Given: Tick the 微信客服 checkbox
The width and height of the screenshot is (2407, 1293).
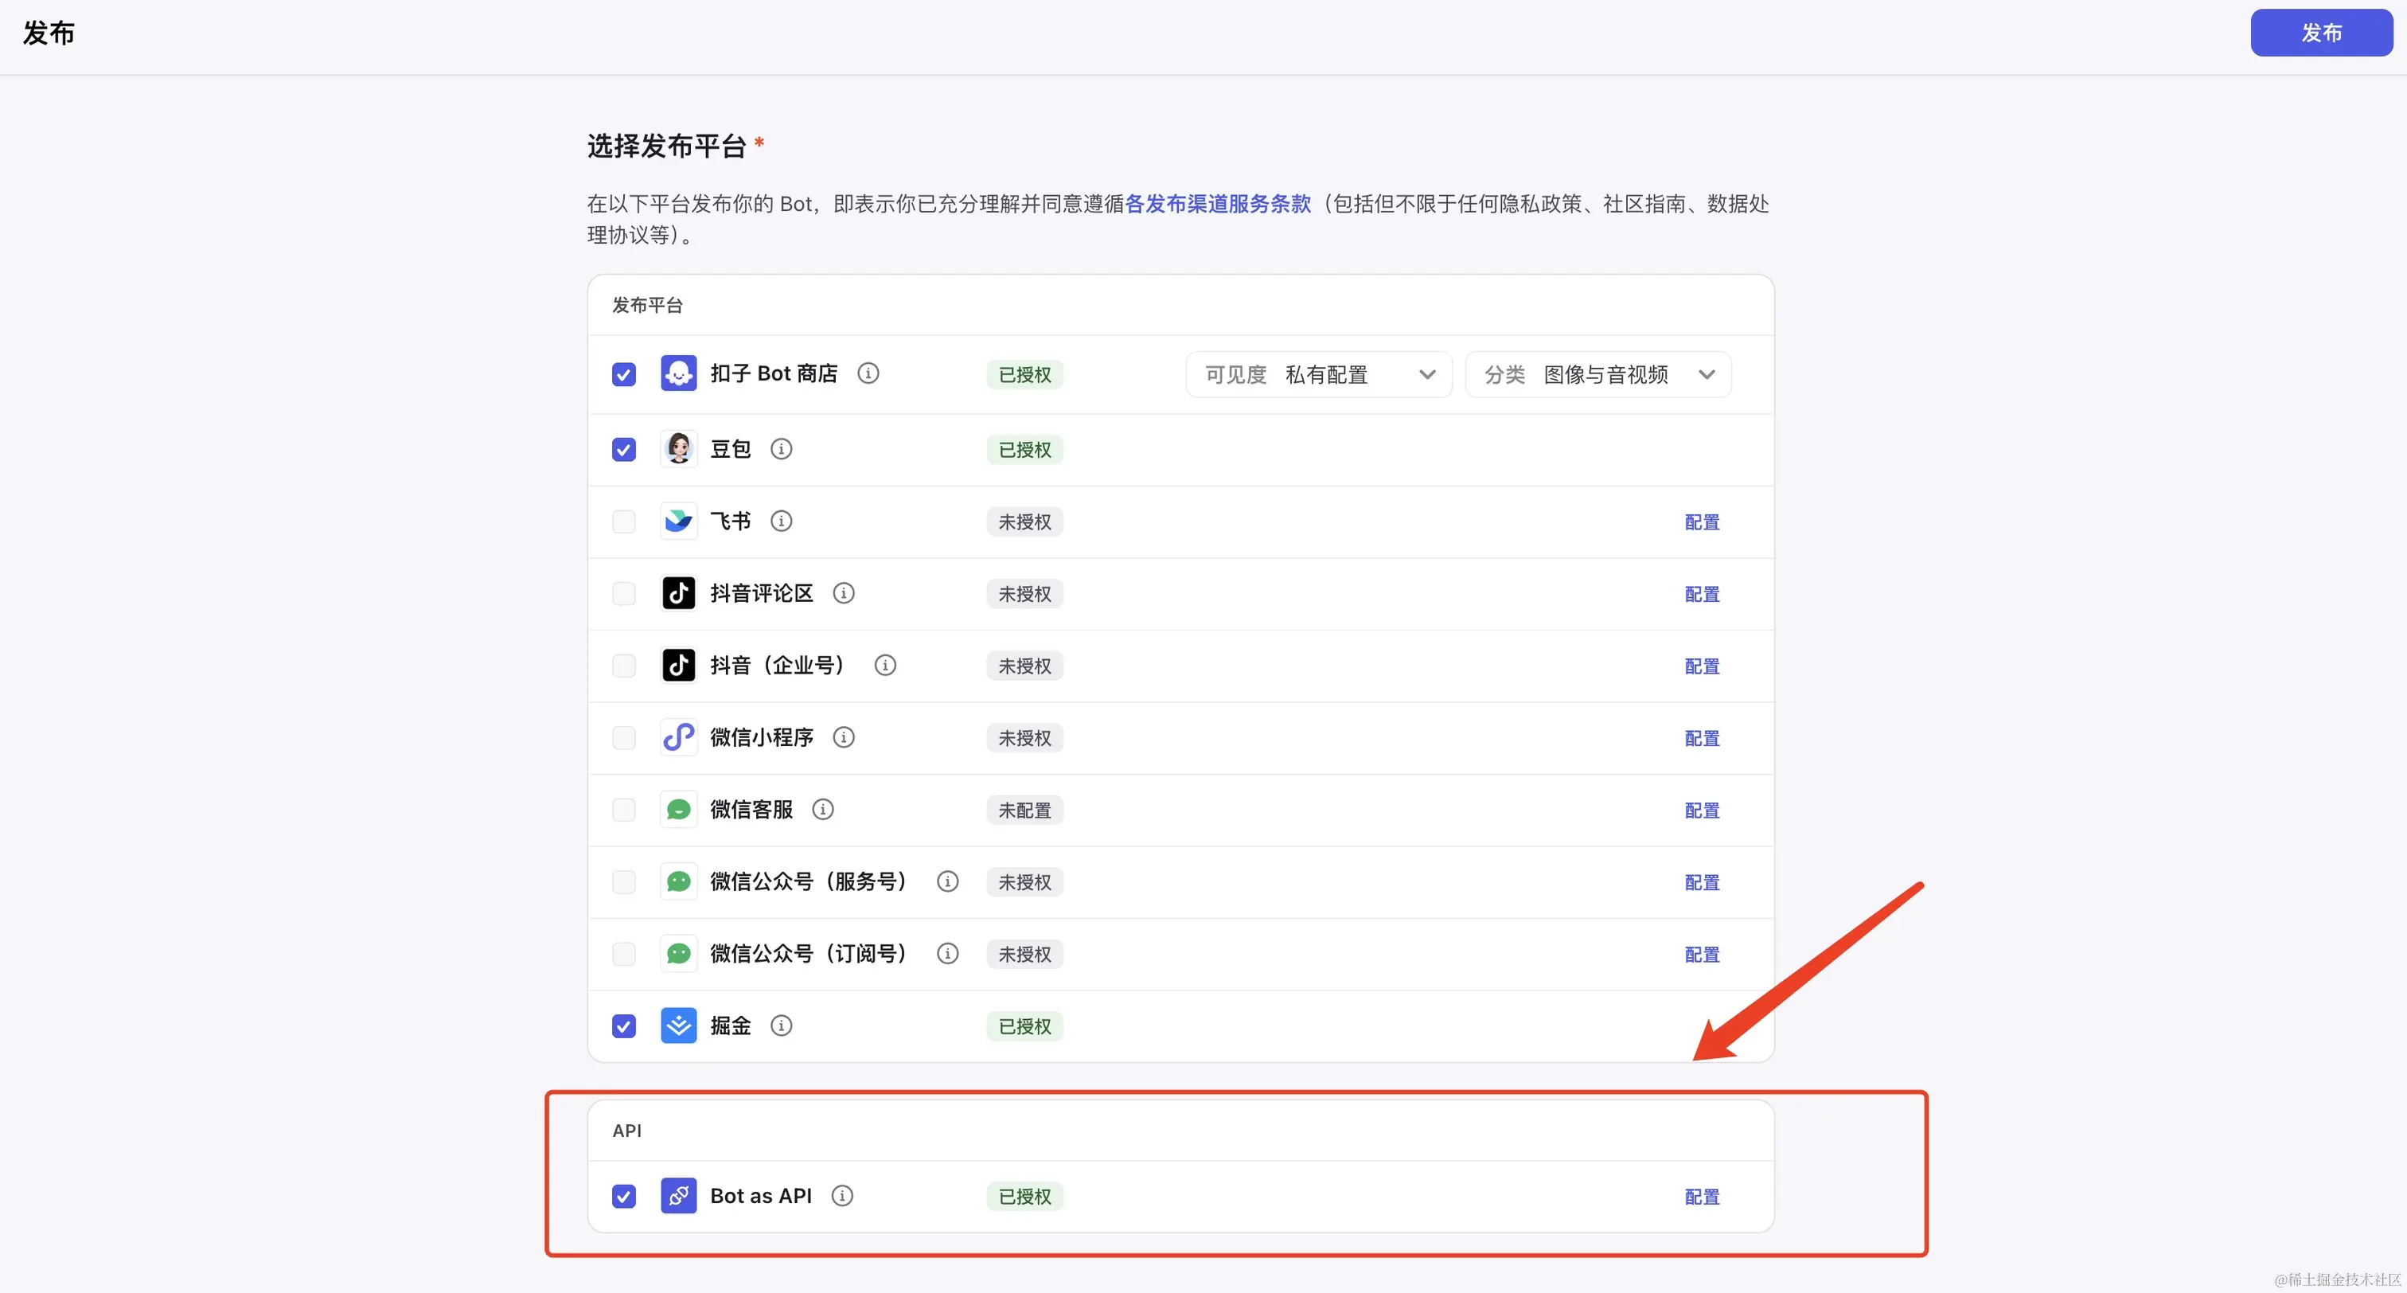Looking at the screenshot, I should [623, 810].
